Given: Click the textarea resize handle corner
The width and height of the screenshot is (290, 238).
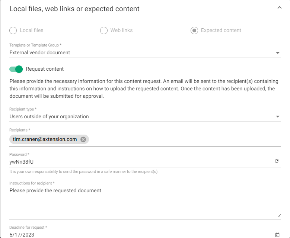Looking at the screenshot, I should 279,215.
